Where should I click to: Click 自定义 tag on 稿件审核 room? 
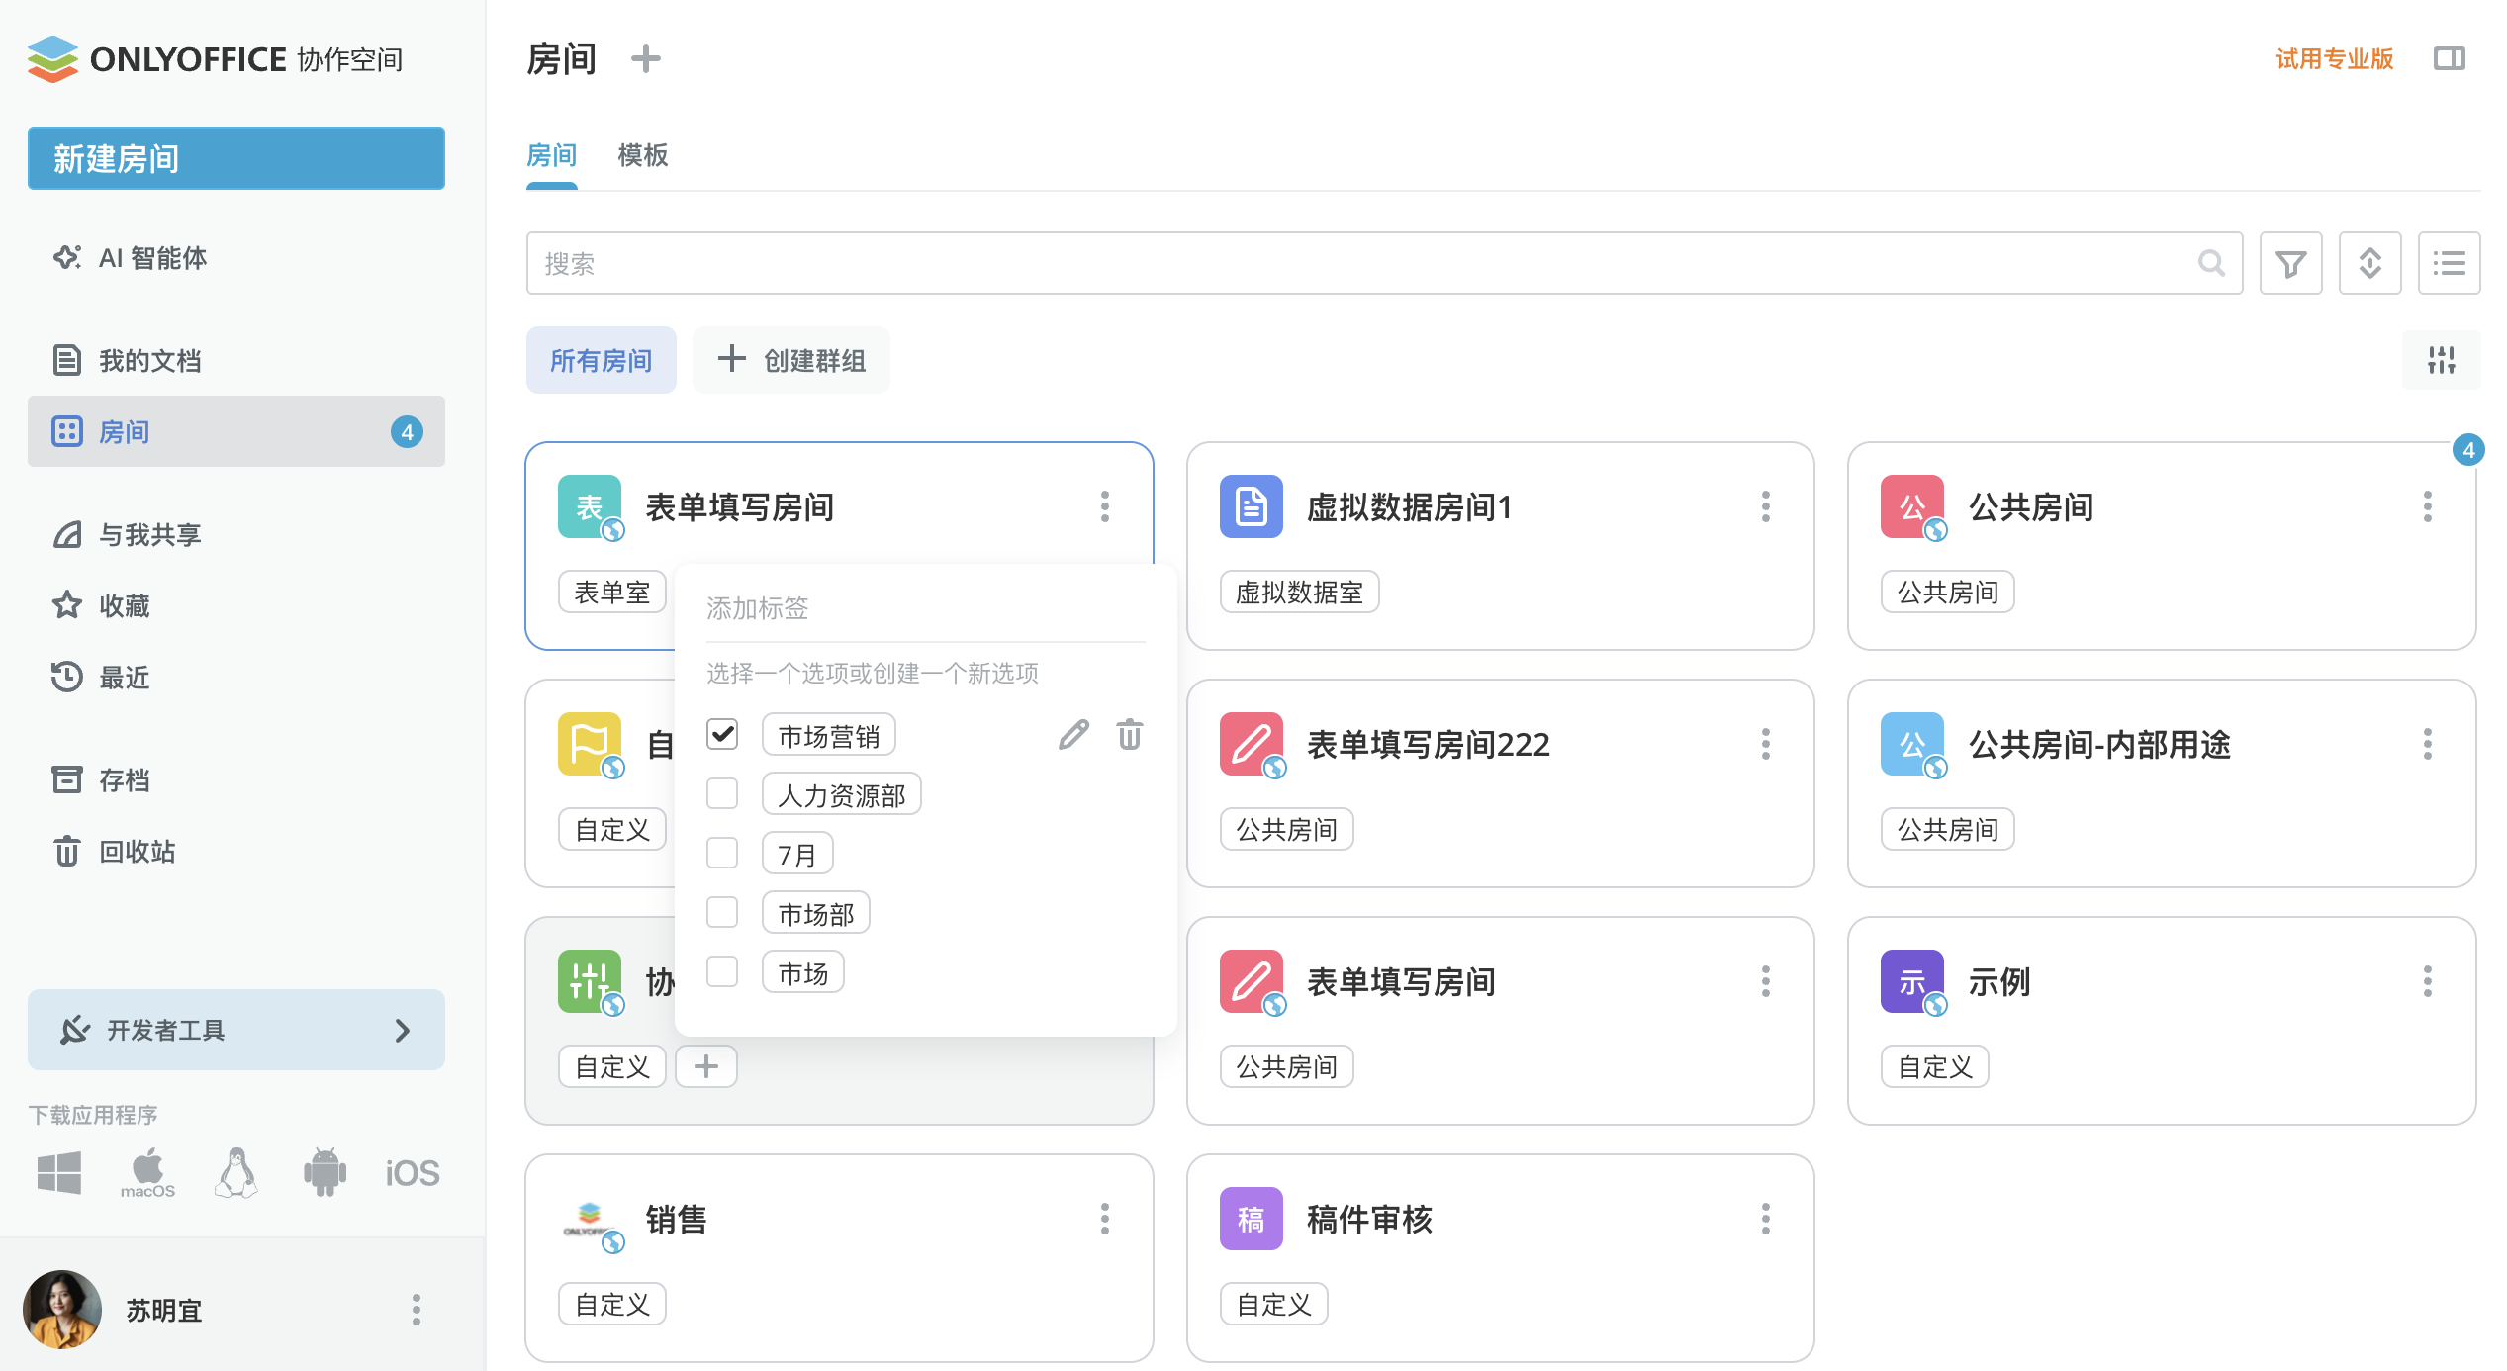point(1274,1304)
